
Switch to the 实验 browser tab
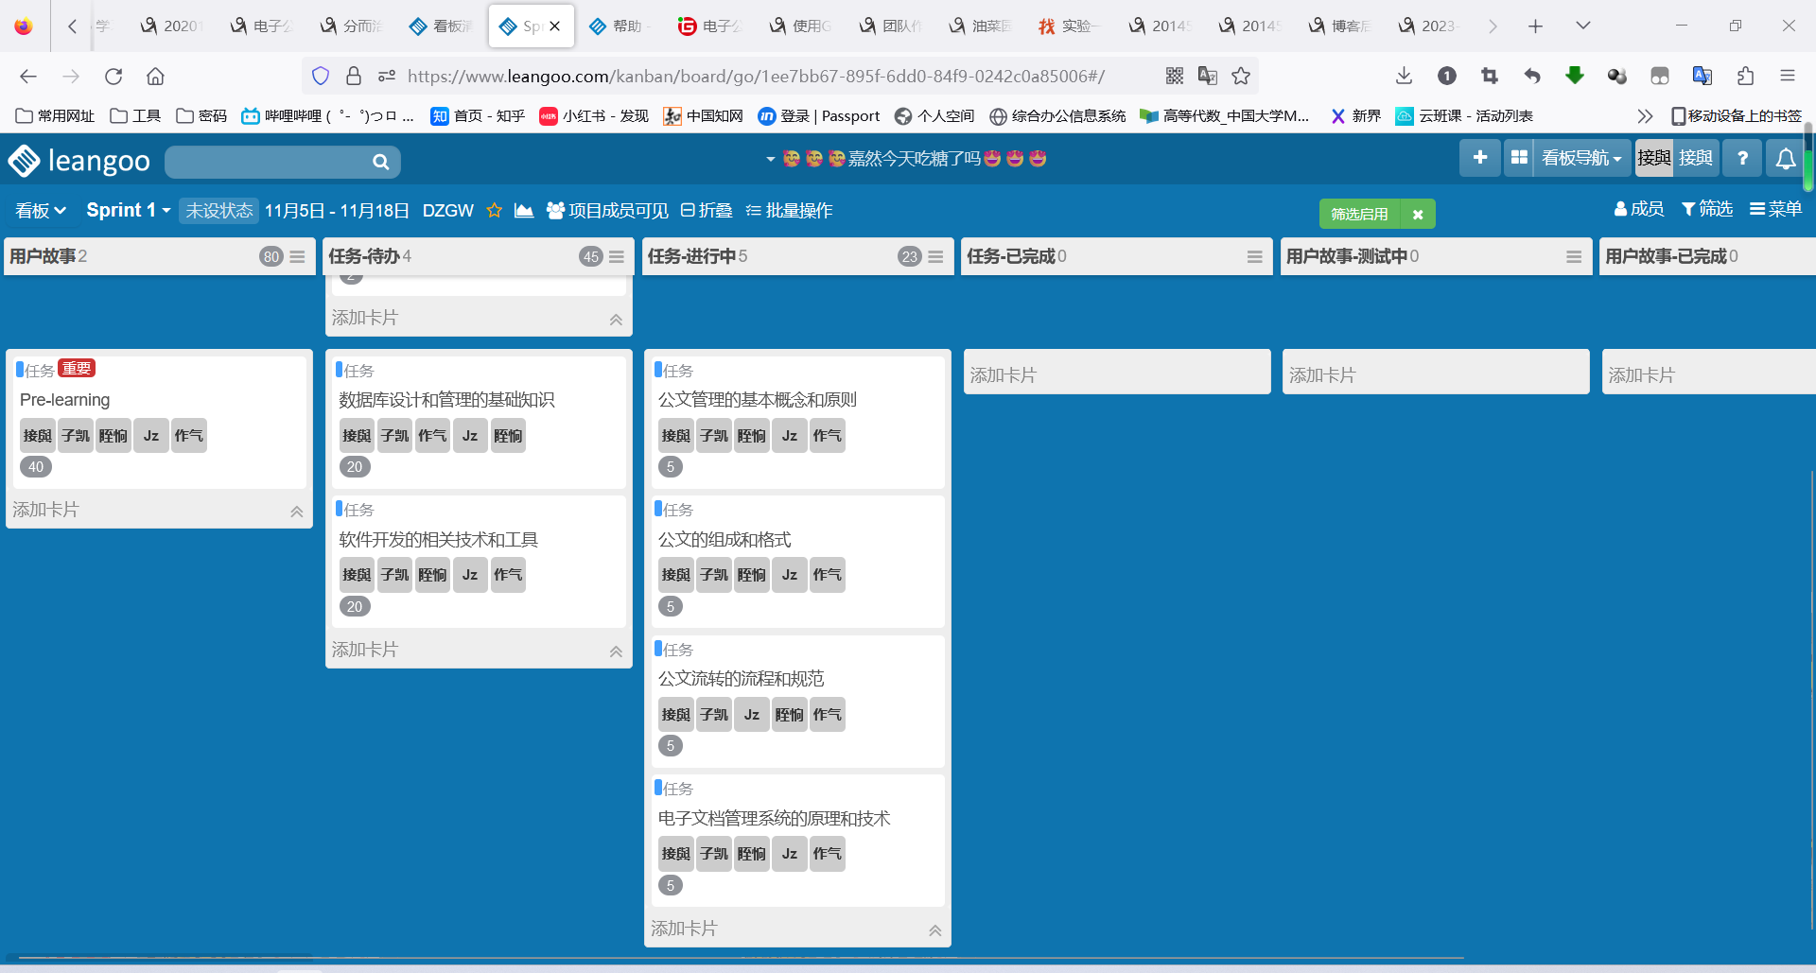(x=1069, y=26)
